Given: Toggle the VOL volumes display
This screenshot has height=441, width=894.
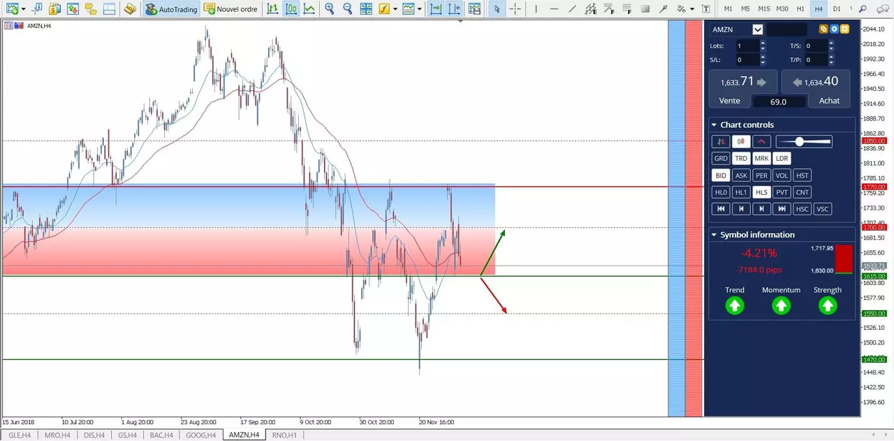Looking at the screenshot, I should tap(782, 175).
